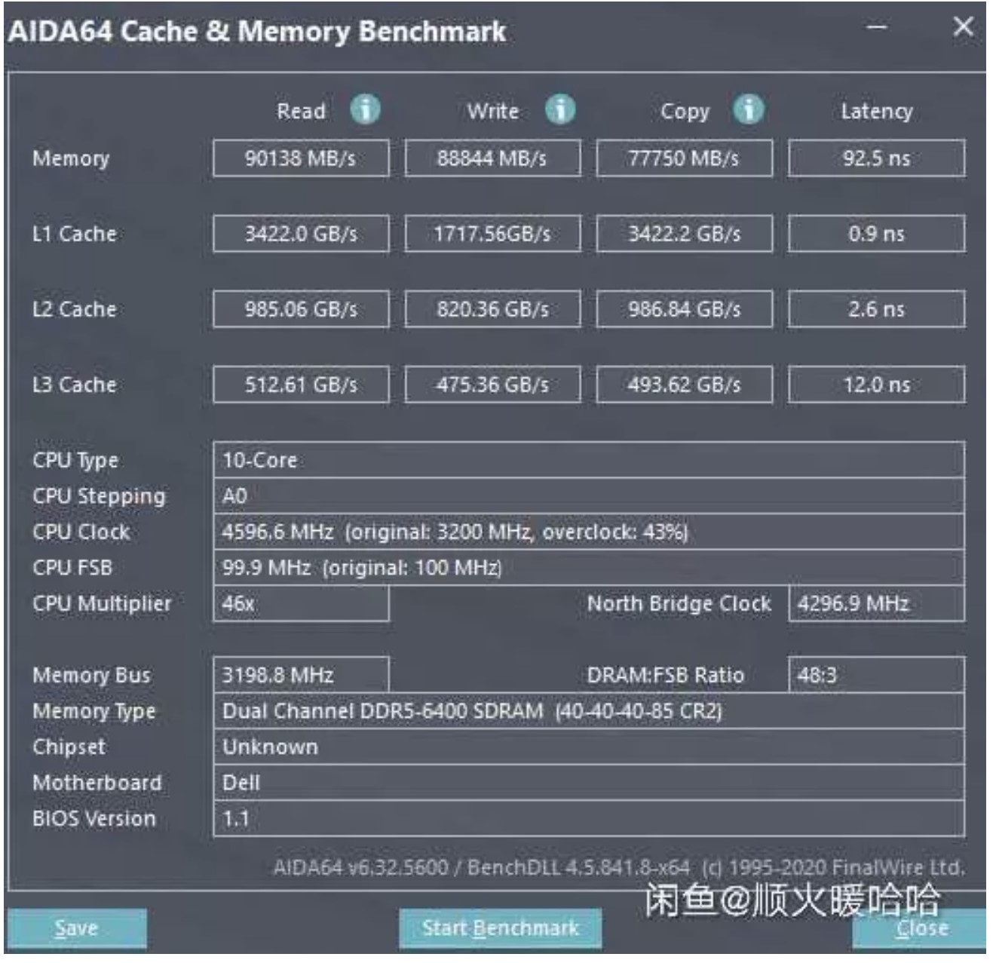The image size is (999, 963).
Task: Minimize the AIDA64 benchmark window
Action: tap(876, 27)
